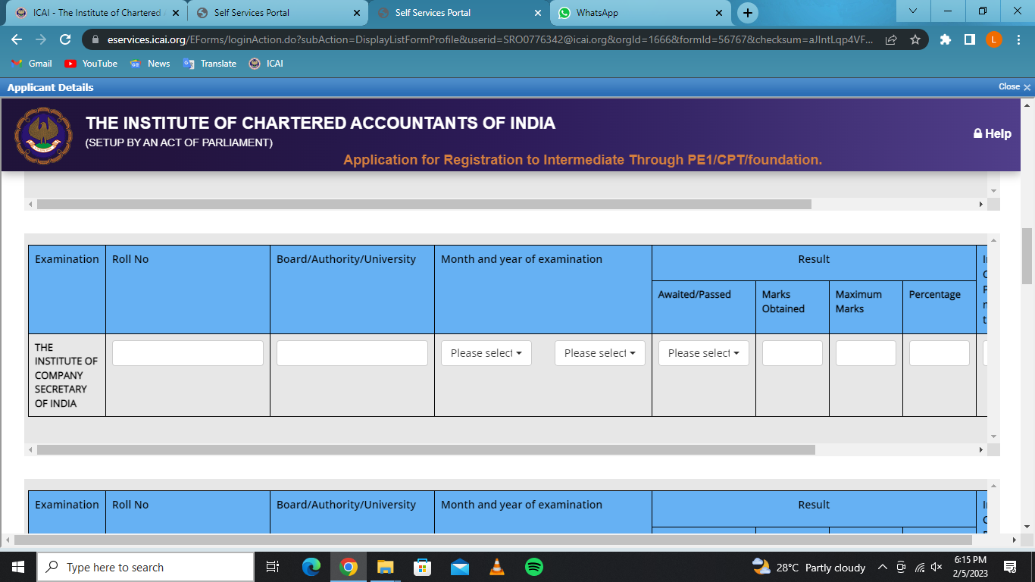The width and height of the screenshot is (1035, 582).
Task: Open Spotify from the taskbar
Action: coord(533,567)
